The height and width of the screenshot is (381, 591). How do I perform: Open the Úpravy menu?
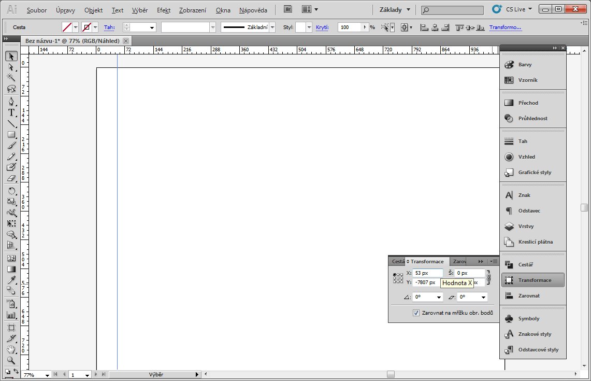coord(66,10)
